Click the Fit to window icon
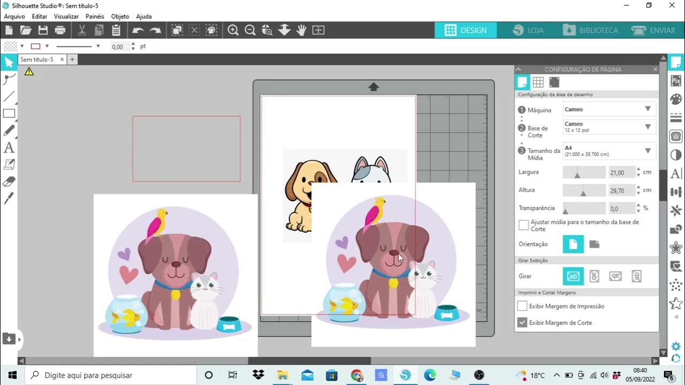Viewport: 685px width, 385px height. point(318,30)
